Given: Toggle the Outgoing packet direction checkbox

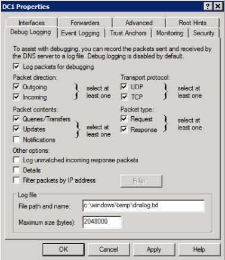Looking at the screenshot, I should [16, 87].
